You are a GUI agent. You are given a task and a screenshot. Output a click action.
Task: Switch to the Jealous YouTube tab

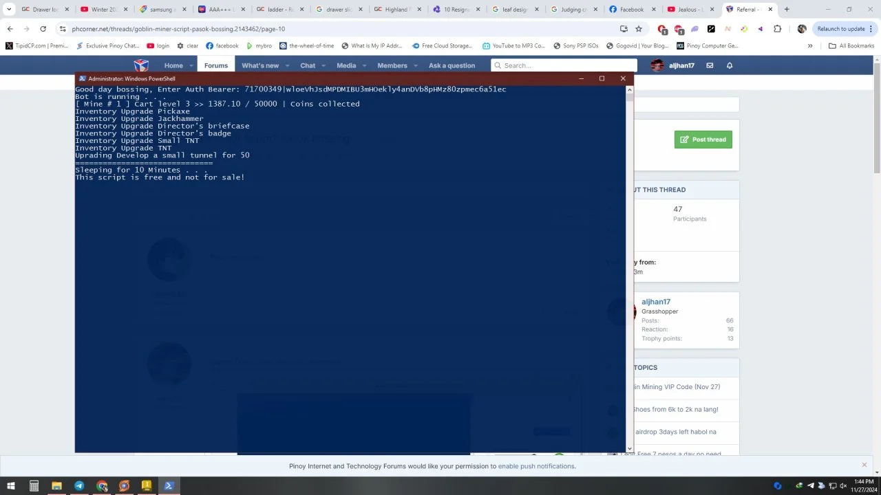tap(690, 10)
